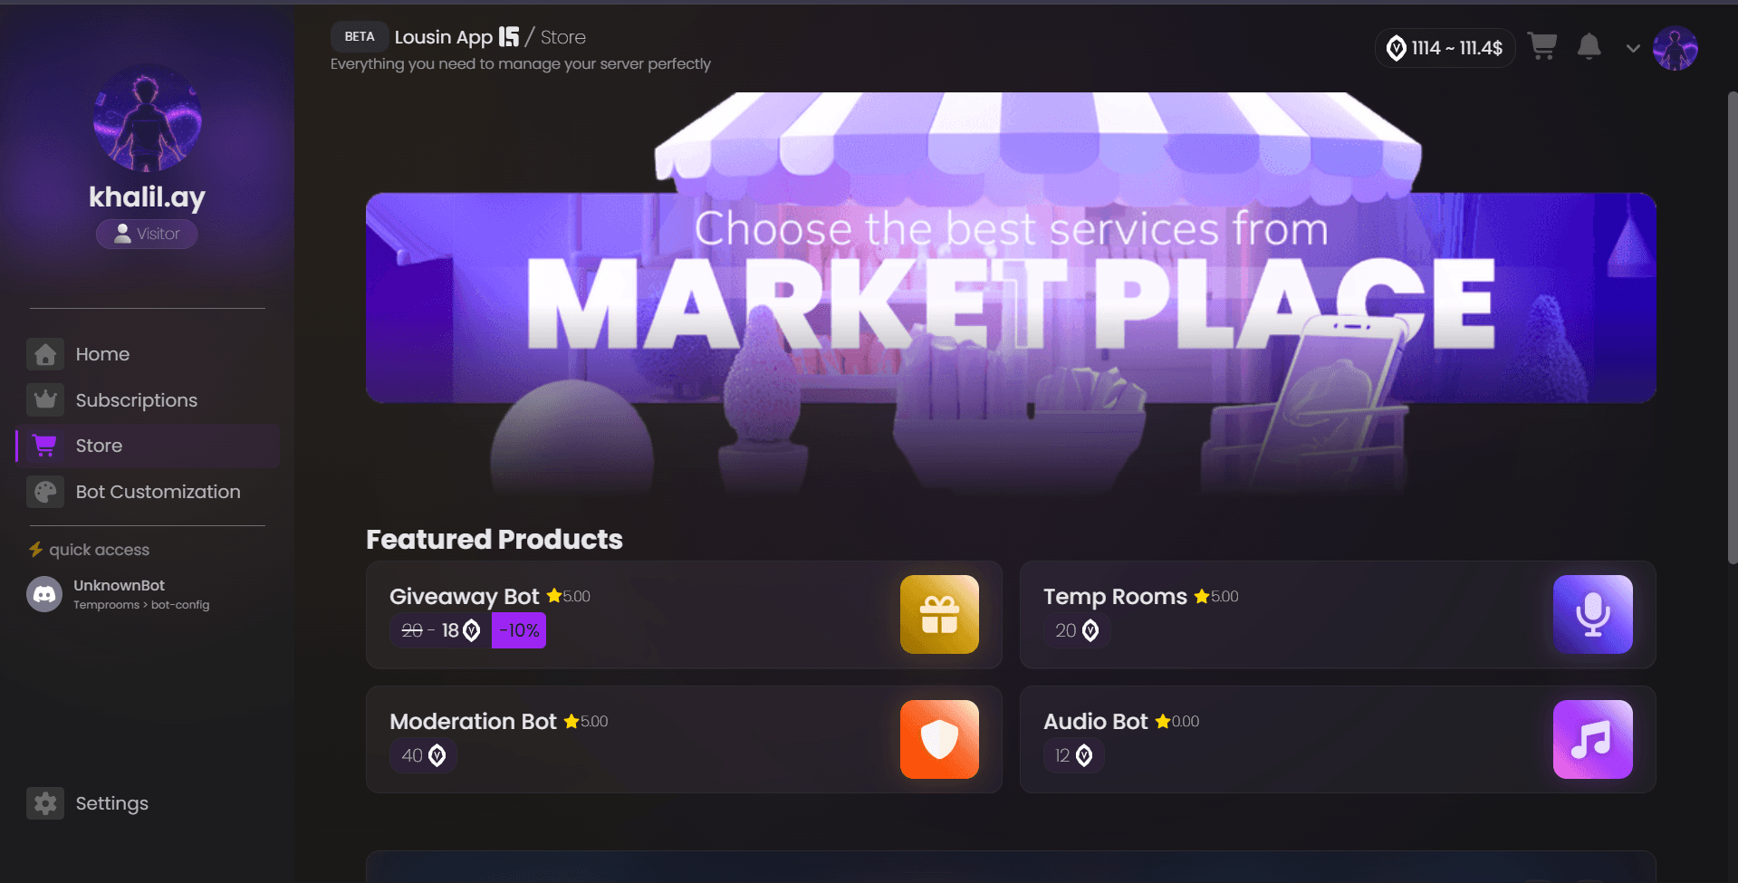Click the Giveaway Bot gift icon
This screenshot has height=883, width=1738.
(939, 614)
